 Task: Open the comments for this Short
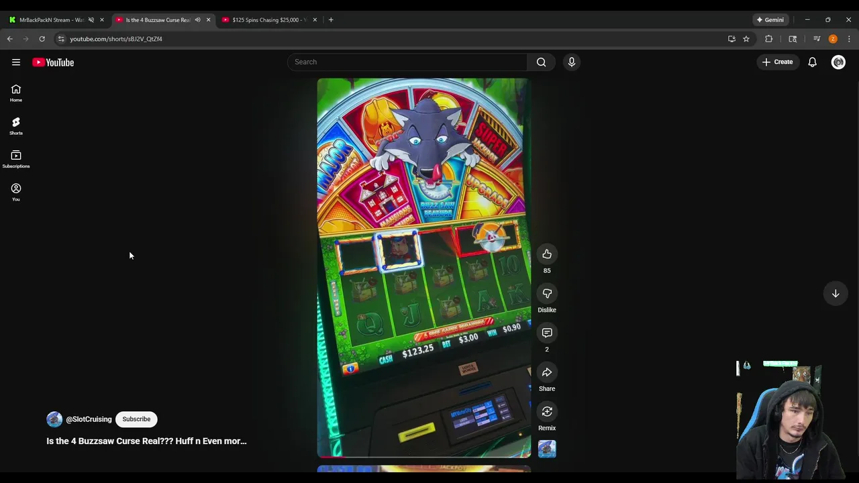pyautogui.click(x=547, y=333)
